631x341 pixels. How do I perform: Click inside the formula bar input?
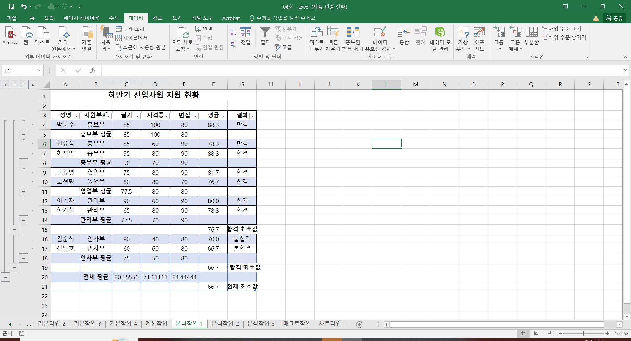(x=362, y=71)
